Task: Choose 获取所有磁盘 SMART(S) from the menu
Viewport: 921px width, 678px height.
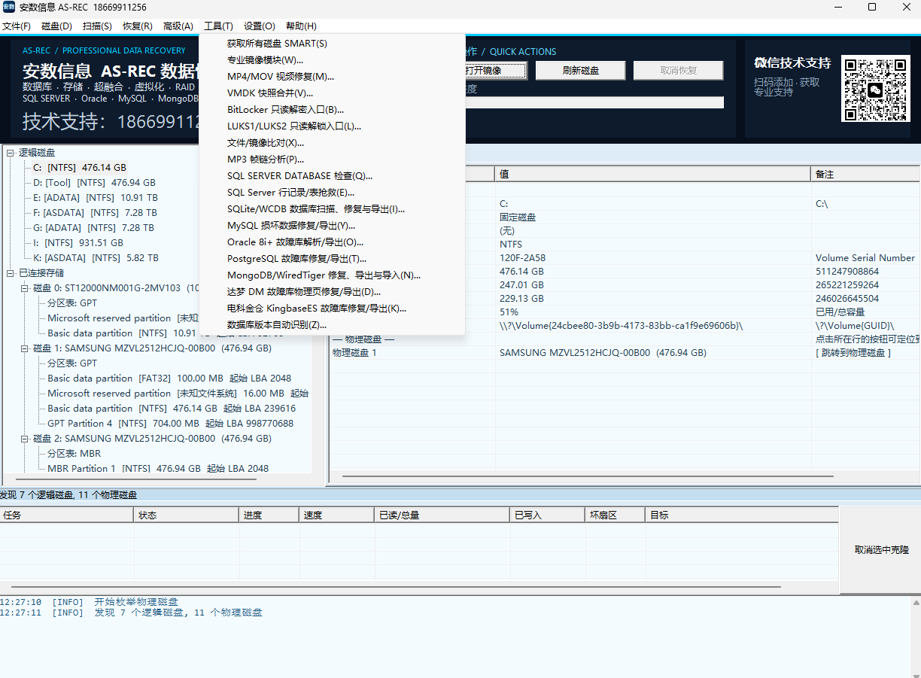Action: [x=333, y=44]
